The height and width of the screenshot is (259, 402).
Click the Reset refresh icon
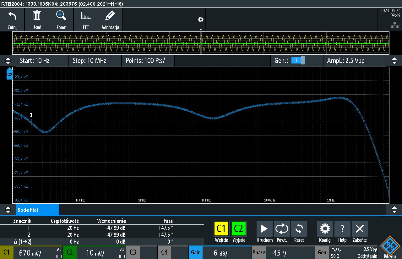click(299, 229)
